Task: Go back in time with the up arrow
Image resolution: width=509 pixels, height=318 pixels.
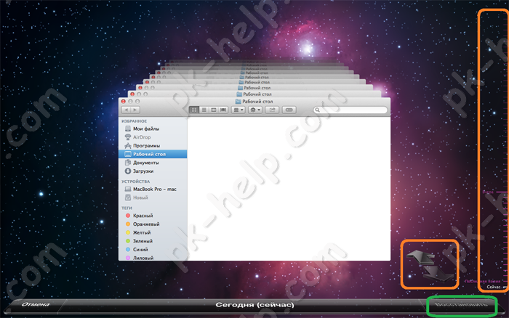Action: [421, 256]
